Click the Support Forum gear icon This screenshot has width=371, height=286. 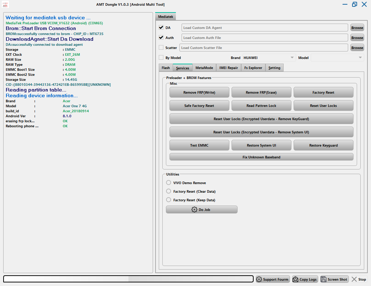259,279
